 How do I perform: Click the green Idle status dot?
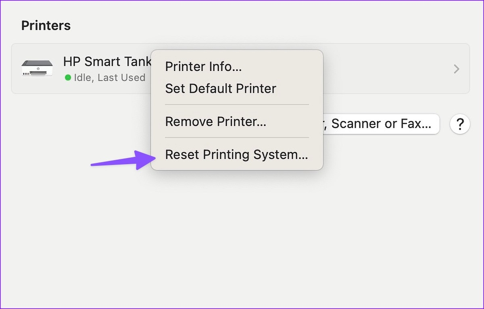[x=68, y=77]
